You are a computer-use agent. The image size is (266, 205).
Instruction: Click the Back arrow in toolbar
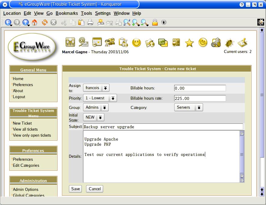pyautogui.click(x=8, y=22)
